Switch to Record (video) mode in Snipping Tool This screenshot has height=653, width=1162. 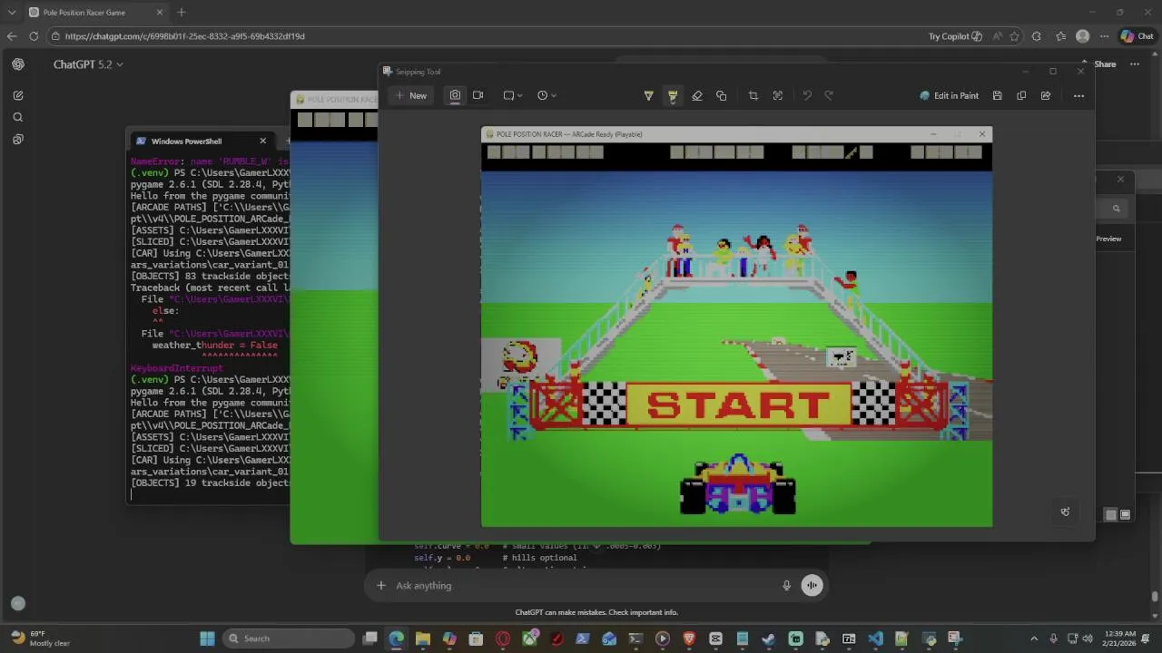(478, 95)
